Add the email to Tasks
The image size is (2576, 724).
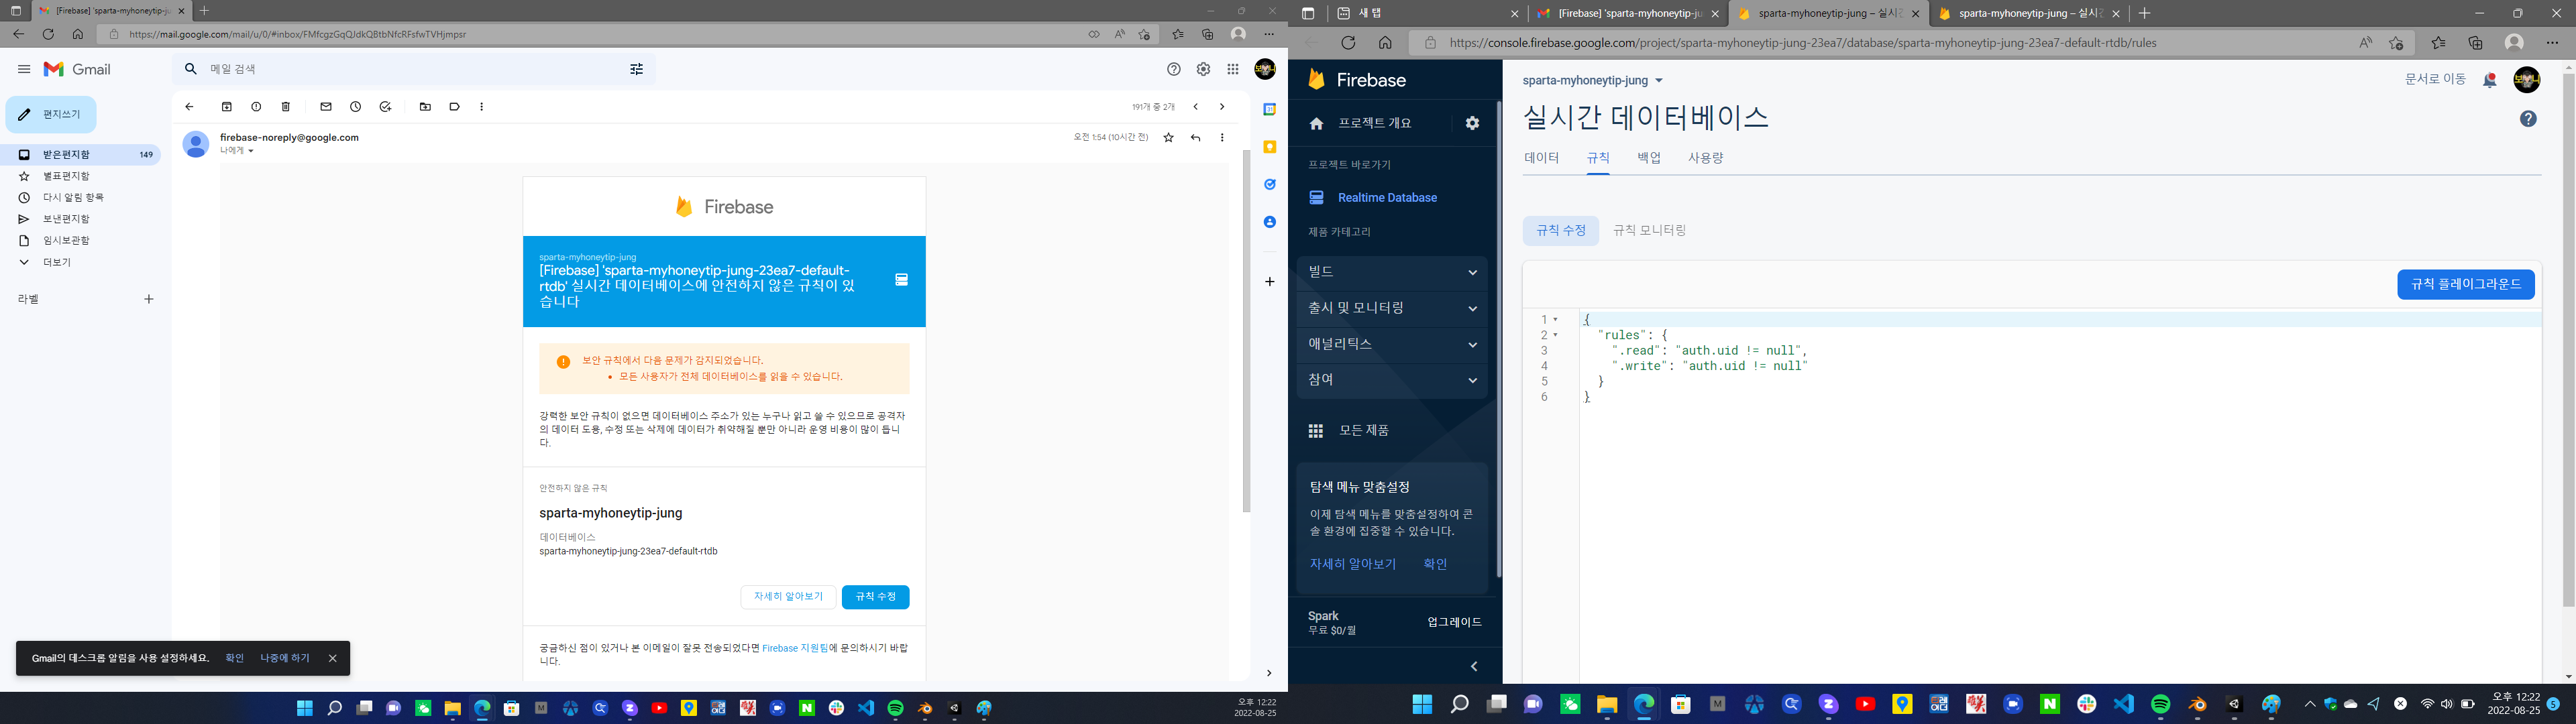pyautogui.click(x=385, y=107)
